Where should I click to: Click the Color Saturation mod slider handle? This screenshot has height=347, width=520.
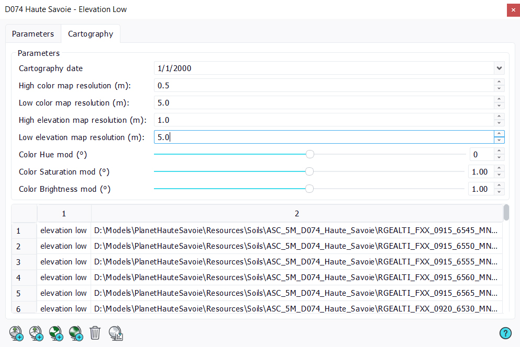[x=309, y=171]
